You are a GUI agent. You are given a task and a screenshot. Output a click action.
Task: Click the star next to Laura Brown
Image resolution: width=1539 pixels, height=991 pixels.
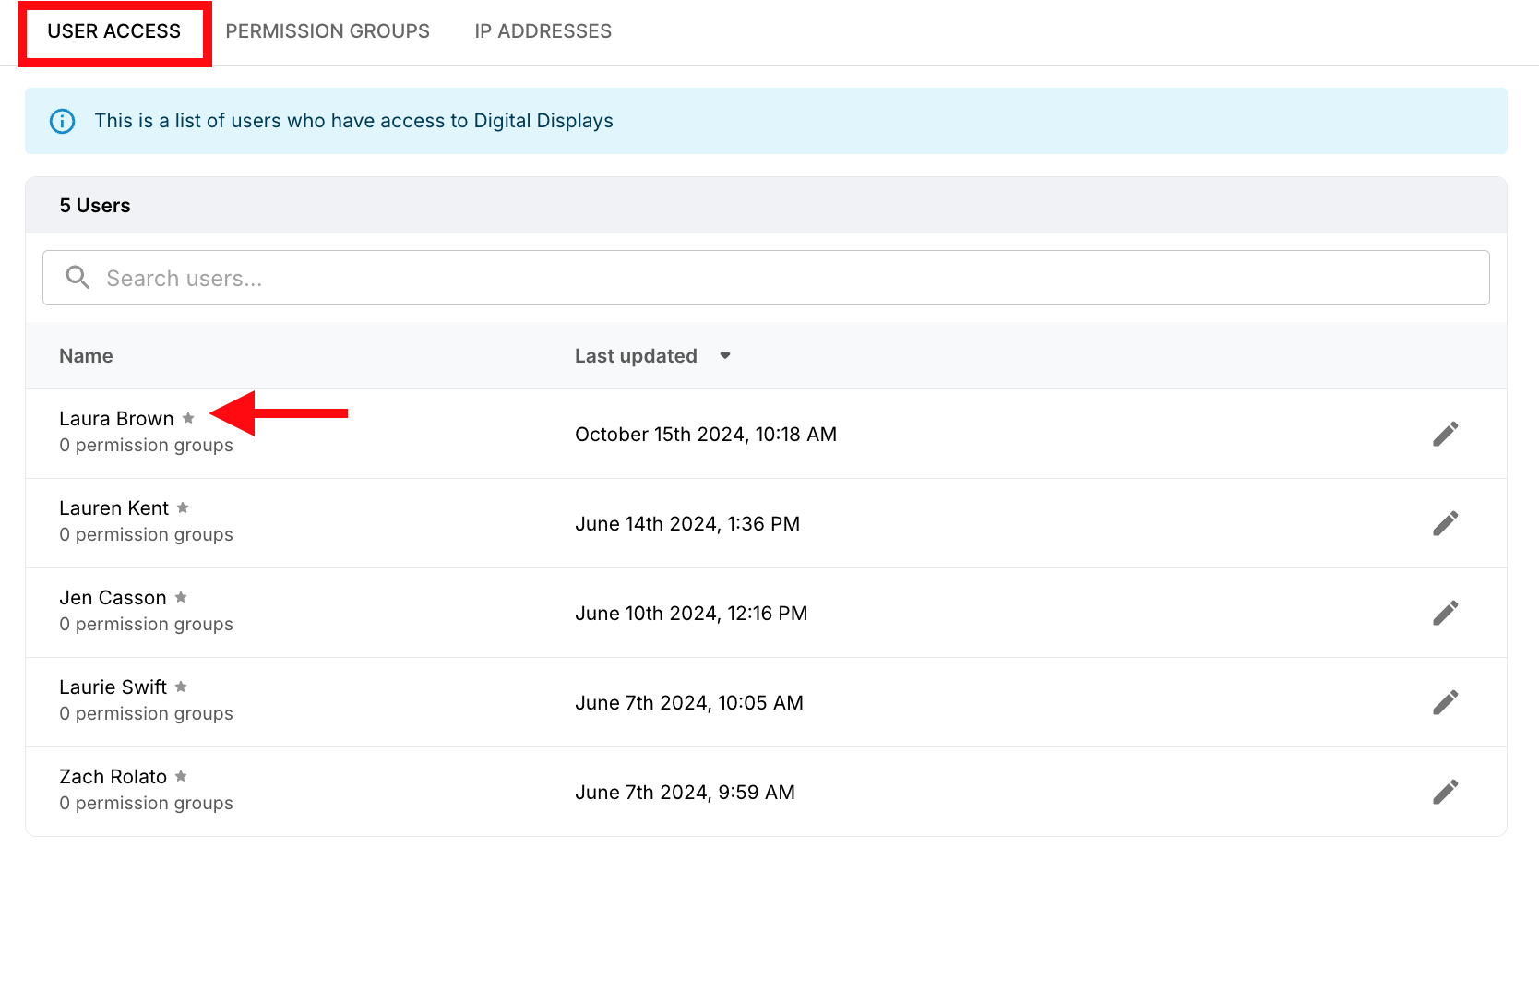point(188,418)
